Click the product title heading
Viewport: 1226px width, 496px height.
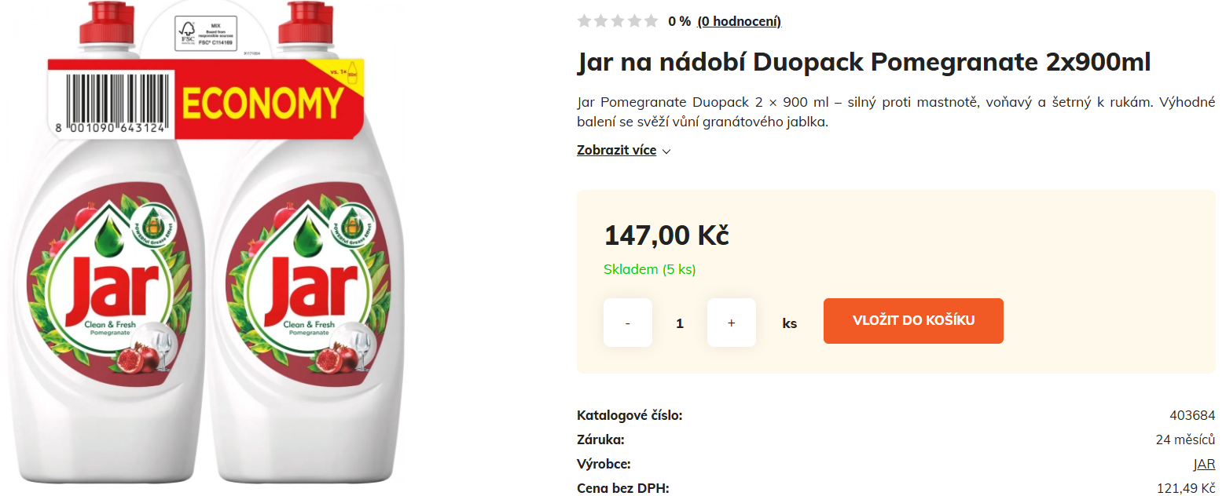click(x=864, y=62)
